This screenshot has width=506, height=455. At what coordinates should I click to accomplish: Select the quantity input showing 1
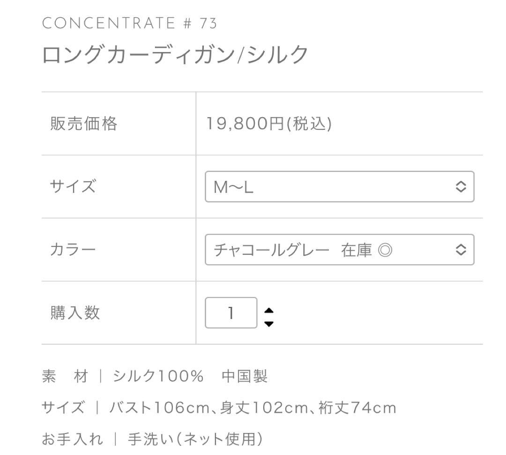(x=231, y=313)
